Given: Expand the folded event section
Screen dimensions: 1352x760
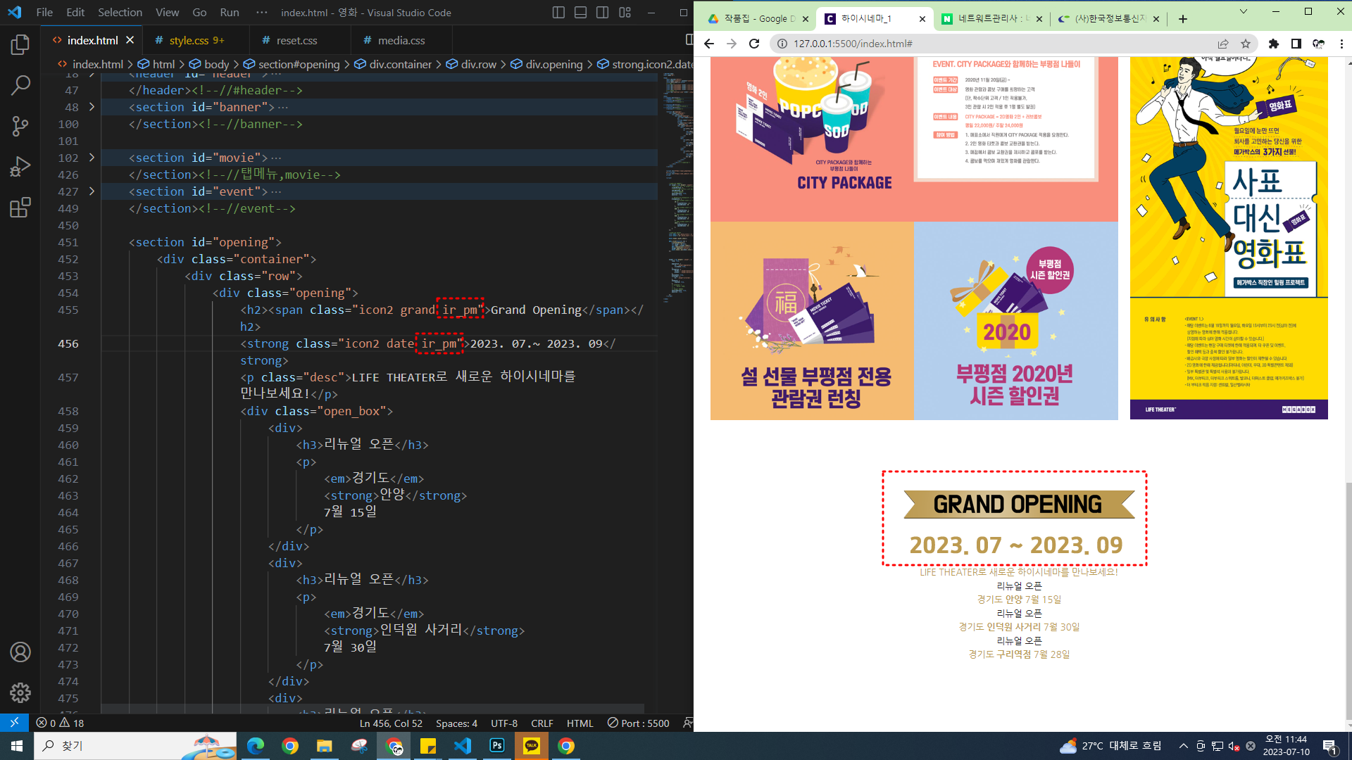Looking at the screenshot, I should point(92,191).
